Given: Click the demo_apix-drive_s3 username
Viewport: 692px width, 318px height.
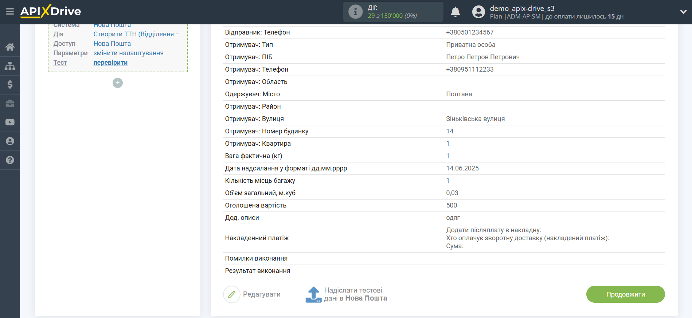Looking at the screenshot, I should coord(522,8).
